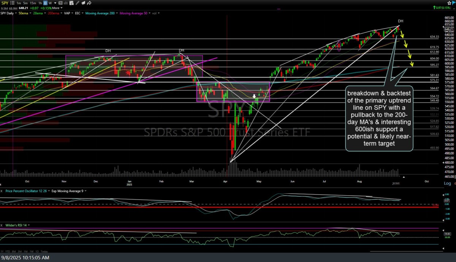Select the pencil drawing tool icon
This screenshot has width=456, height=262.
[77, 3]
